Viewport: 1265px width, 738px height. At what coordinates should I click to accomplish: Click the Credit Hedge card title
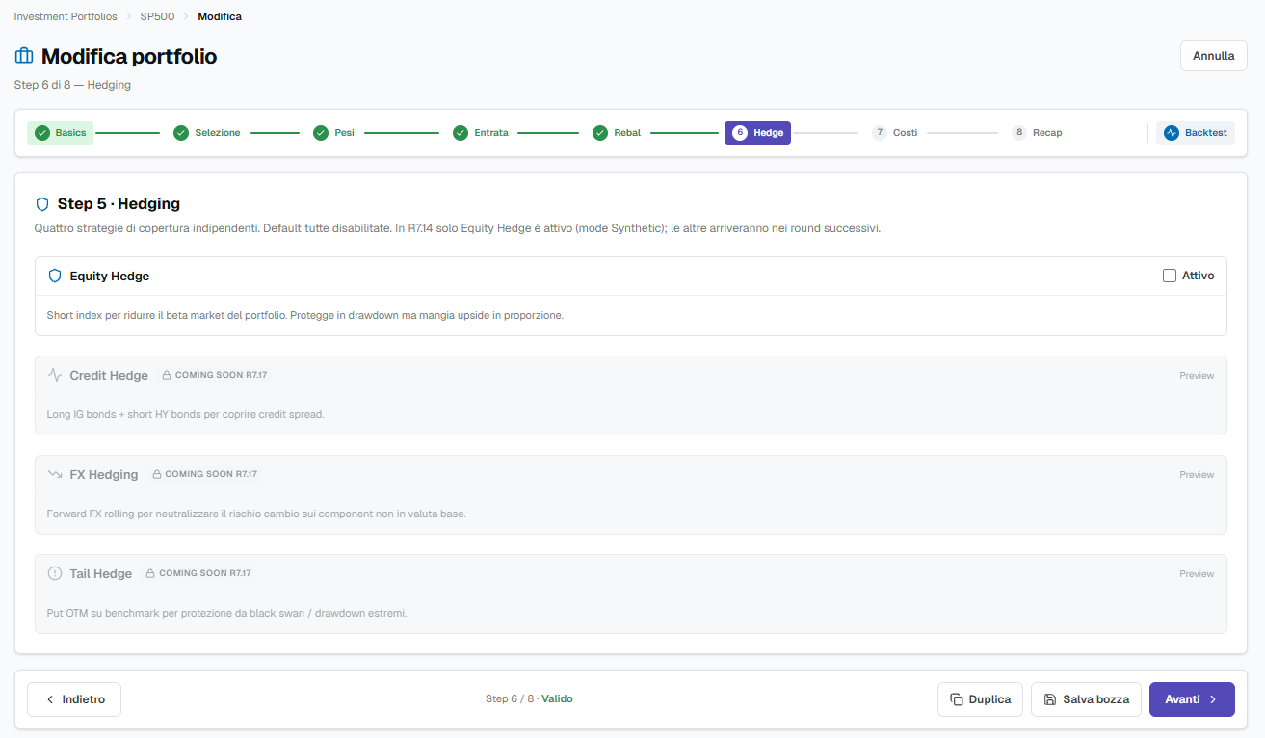tap(109, 375)
